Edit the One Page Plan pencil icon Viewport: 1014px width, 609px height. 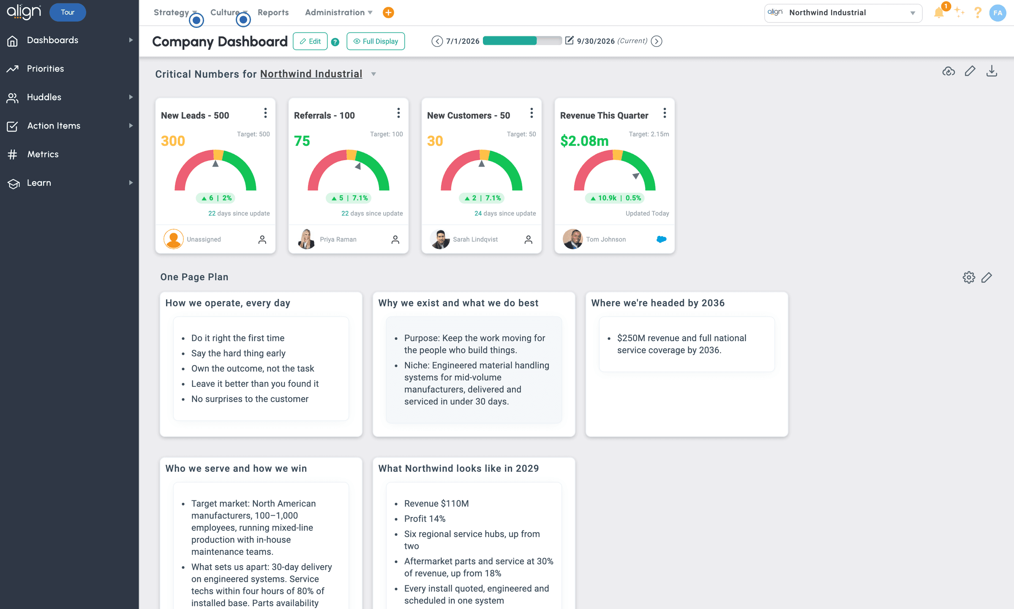point(987,277)
